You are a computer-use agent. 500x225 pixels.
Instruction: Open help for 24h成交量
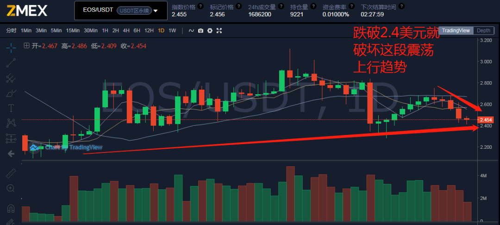point(281,6)
